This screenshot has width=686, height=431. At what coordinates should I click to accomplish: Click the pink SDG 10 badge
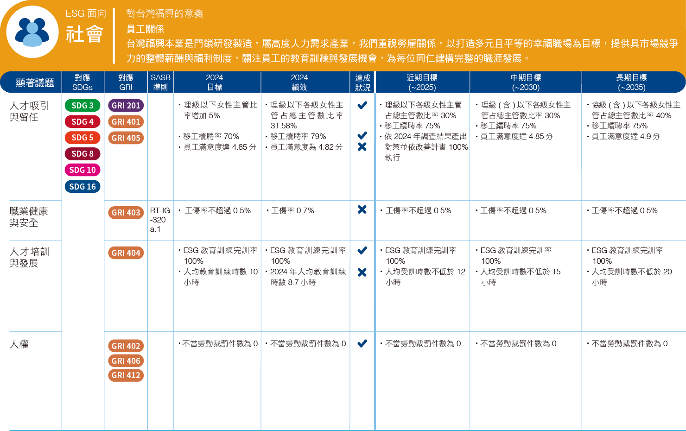[x=83, y=170]
